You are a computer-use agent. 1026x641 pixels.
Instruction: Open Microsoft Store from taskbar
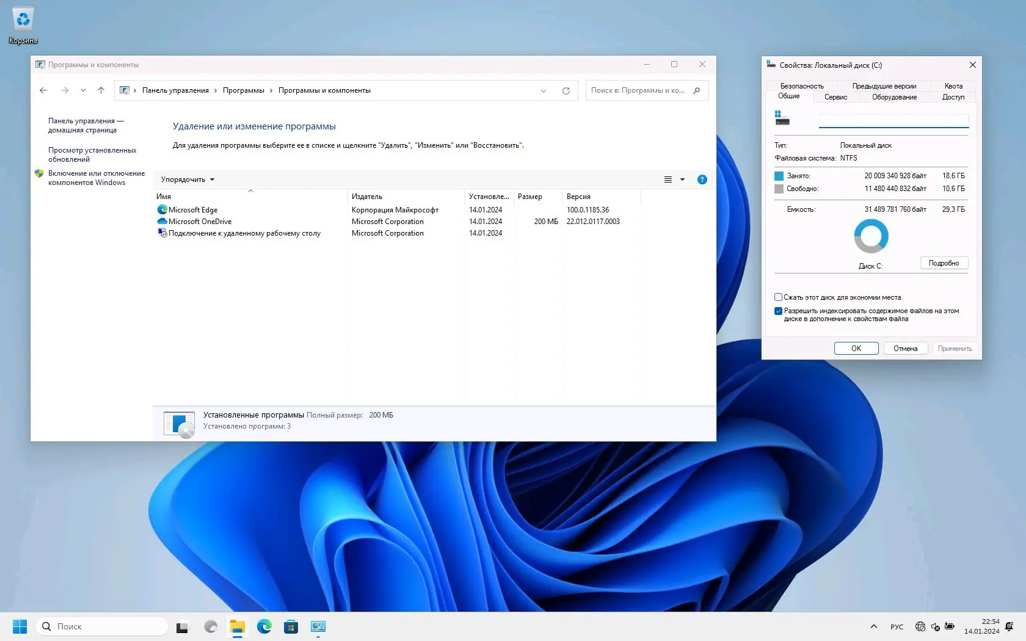pyautogui.click(x=291, y=627)
